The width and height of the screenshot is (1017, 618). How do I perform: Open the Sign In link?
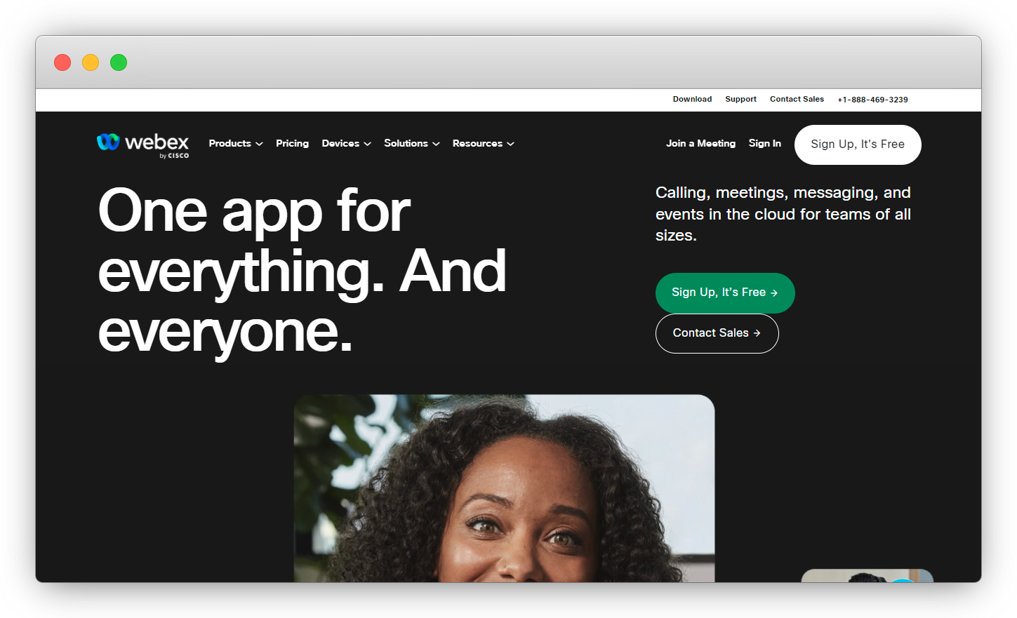[764, 143]
